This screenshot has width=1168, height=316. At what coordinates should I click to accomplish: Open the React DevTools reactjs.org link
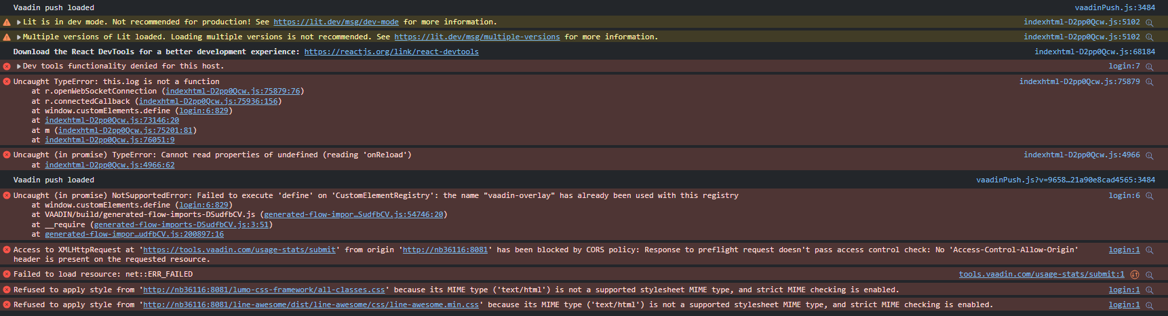pos(391,52)
